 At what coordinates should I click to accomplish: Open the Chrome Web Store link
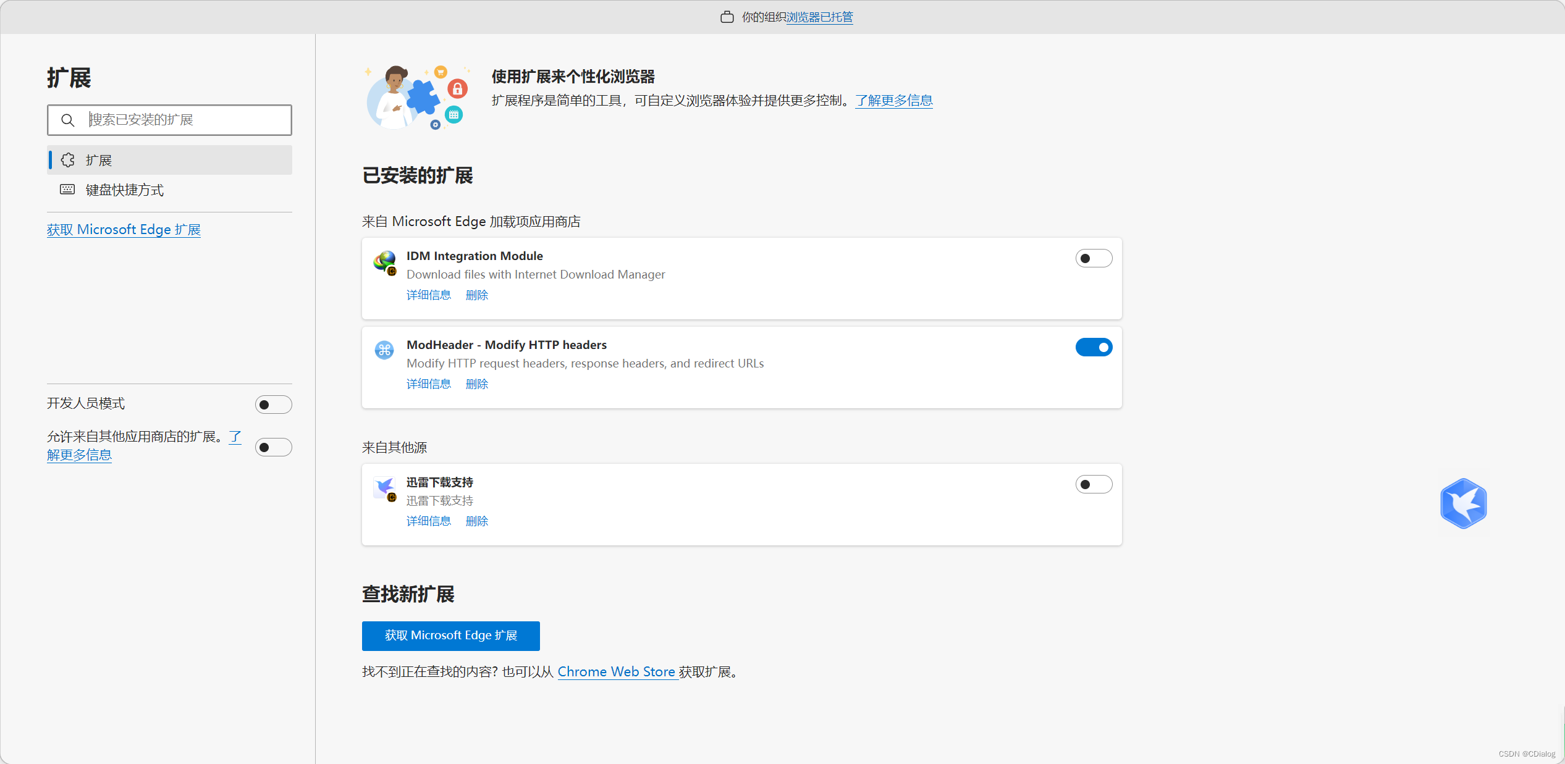tap(617, 671)
